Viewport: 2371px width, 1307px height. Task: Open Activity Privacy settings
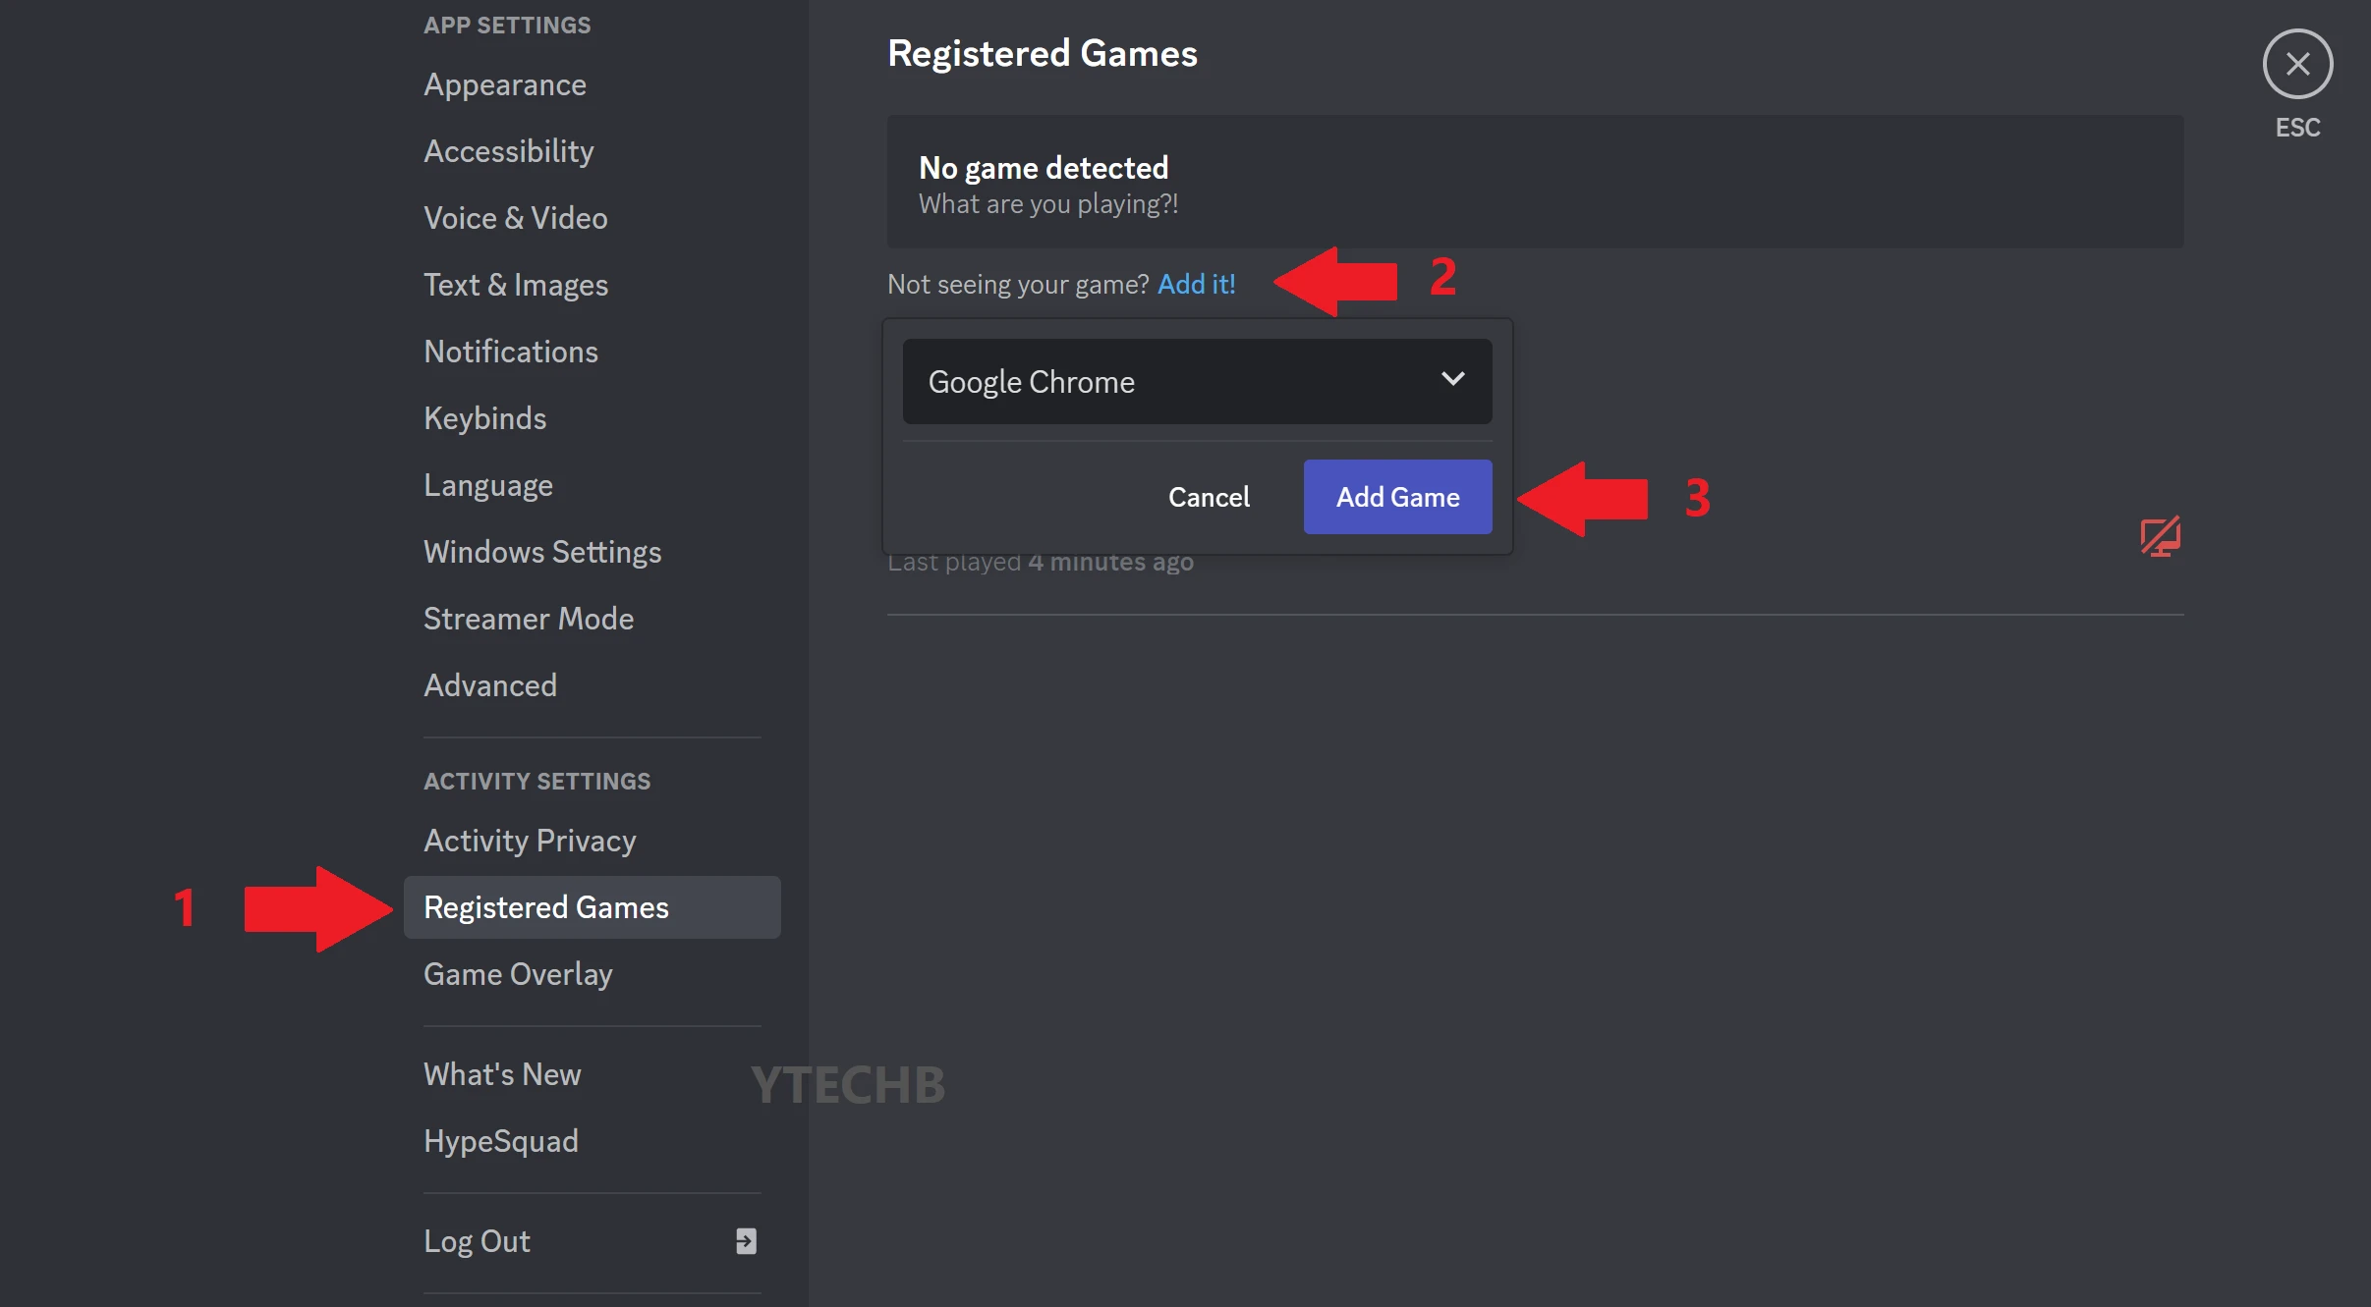click(529, 840)
